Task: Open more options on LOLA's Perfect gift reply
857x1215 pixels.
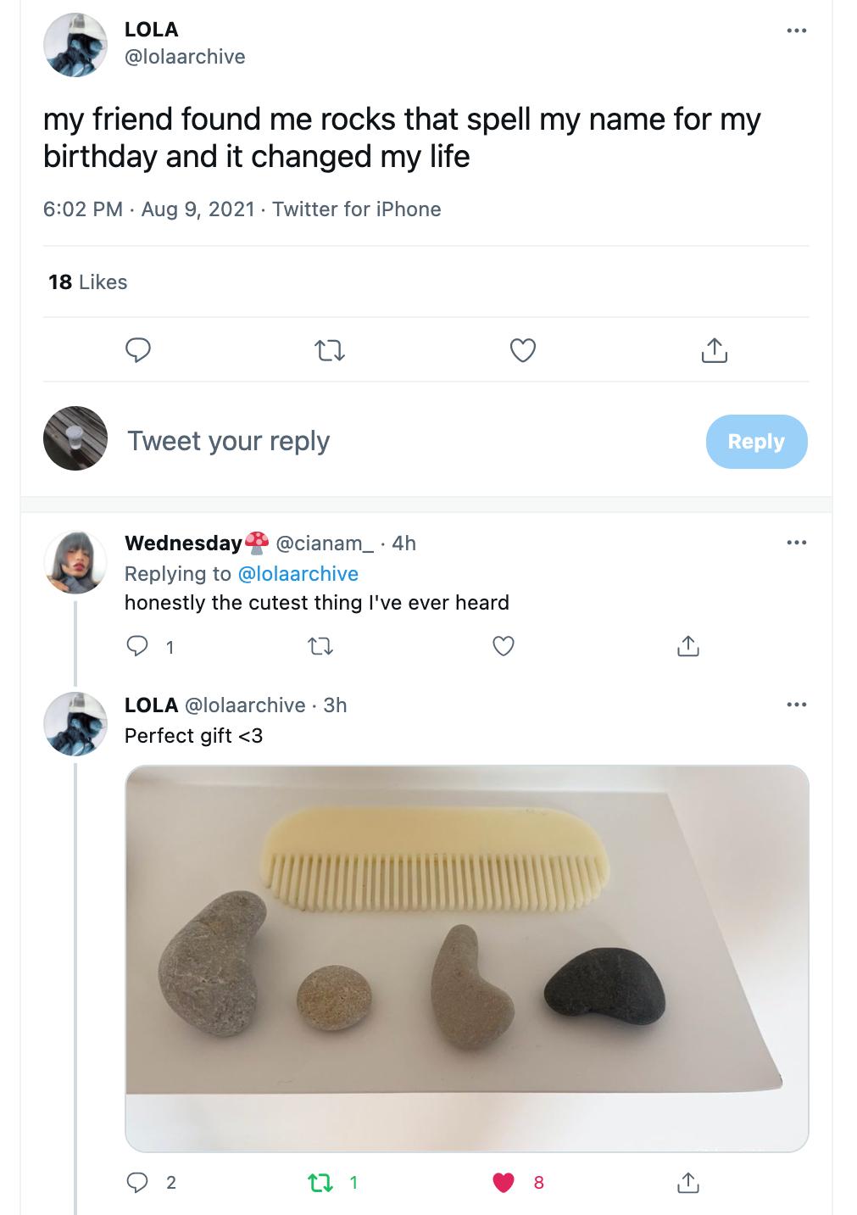Action: click(796, 705)
